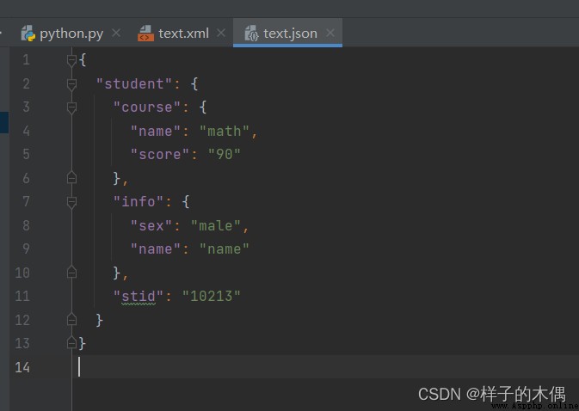The height and width of the screenshot is (411, 579).
Task: Click the "math" string value
Action: pyautogui.click(x=225, y=132)
